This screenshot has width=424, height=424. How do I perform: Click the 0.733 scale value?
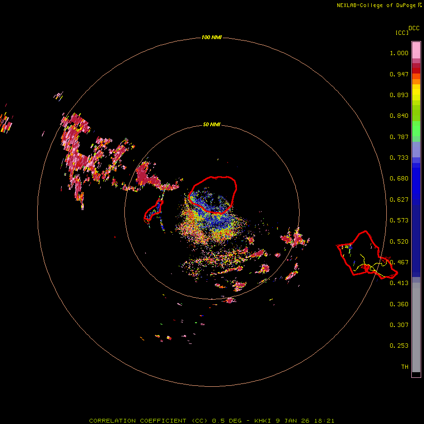point(399,158)
